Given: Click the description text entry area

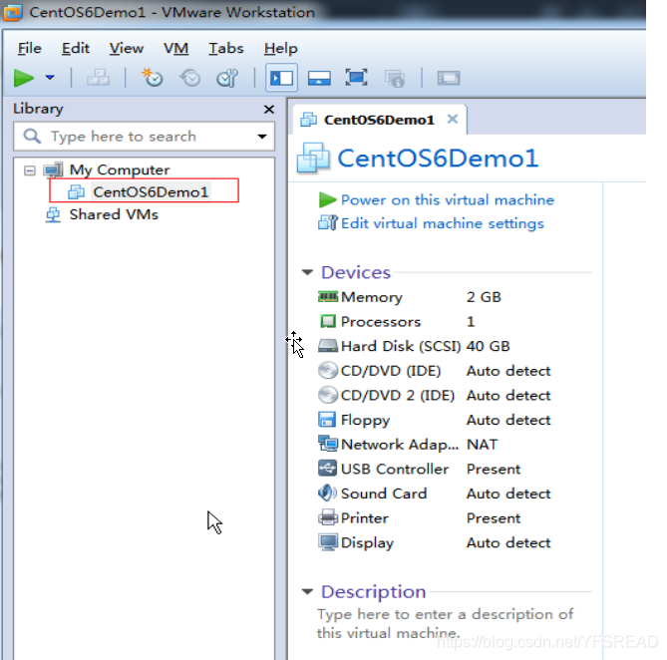Looking at the screenshot, I should (445, 623).
